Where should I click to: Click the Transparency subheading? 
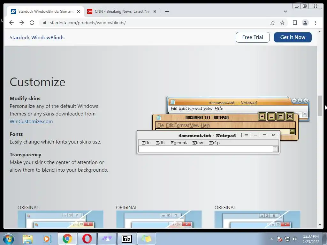pos(26,155)
